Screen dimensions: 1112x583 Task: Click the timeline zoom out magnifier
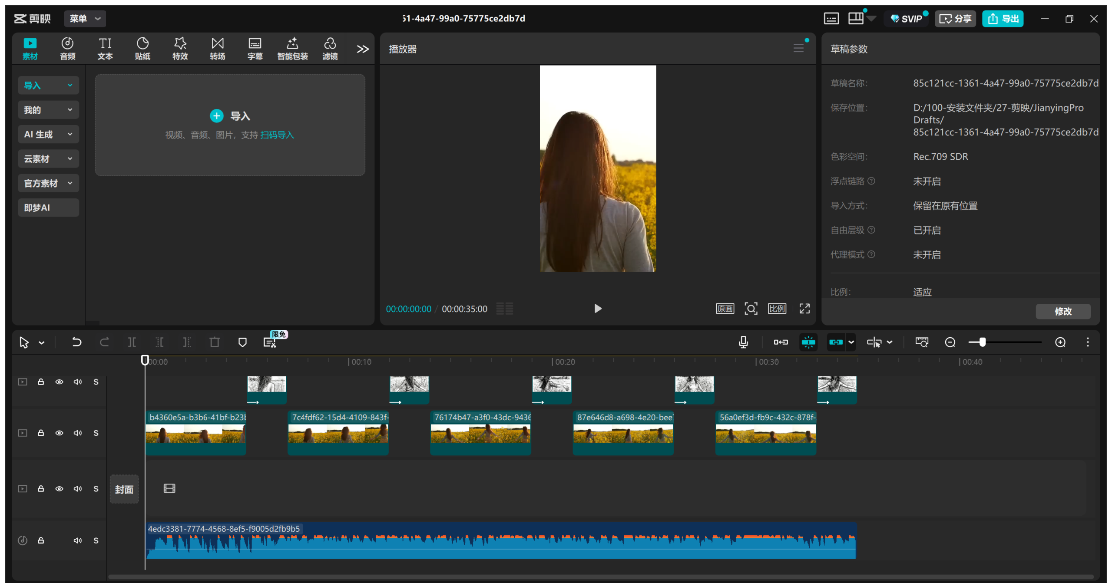click(x=950, y=342)
